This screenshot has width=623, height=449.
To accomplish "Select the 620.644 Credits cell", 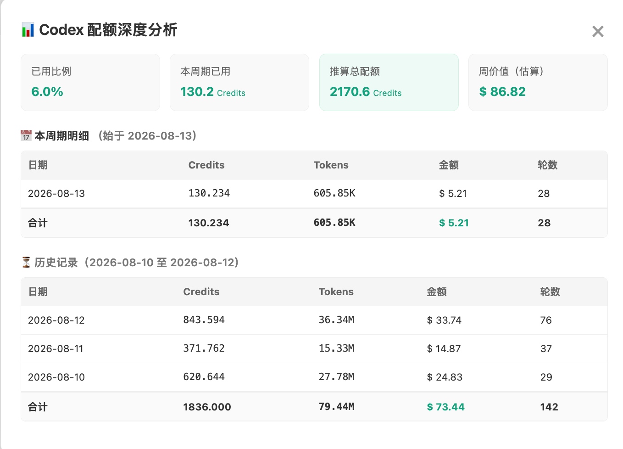I will click(x=204, y=377).
